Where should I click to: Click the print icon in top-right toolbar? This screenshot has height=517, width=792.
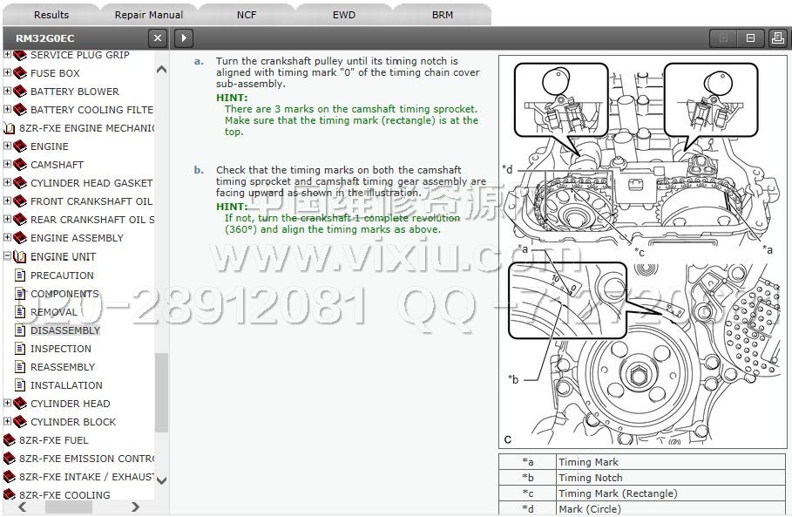pyautogui.click(x=777, y=37)
